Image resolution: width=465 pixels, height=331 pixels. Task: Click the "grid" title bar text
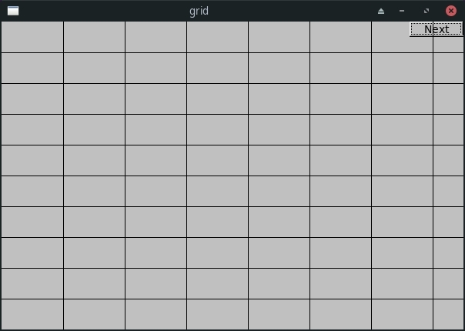pos(199,11)
